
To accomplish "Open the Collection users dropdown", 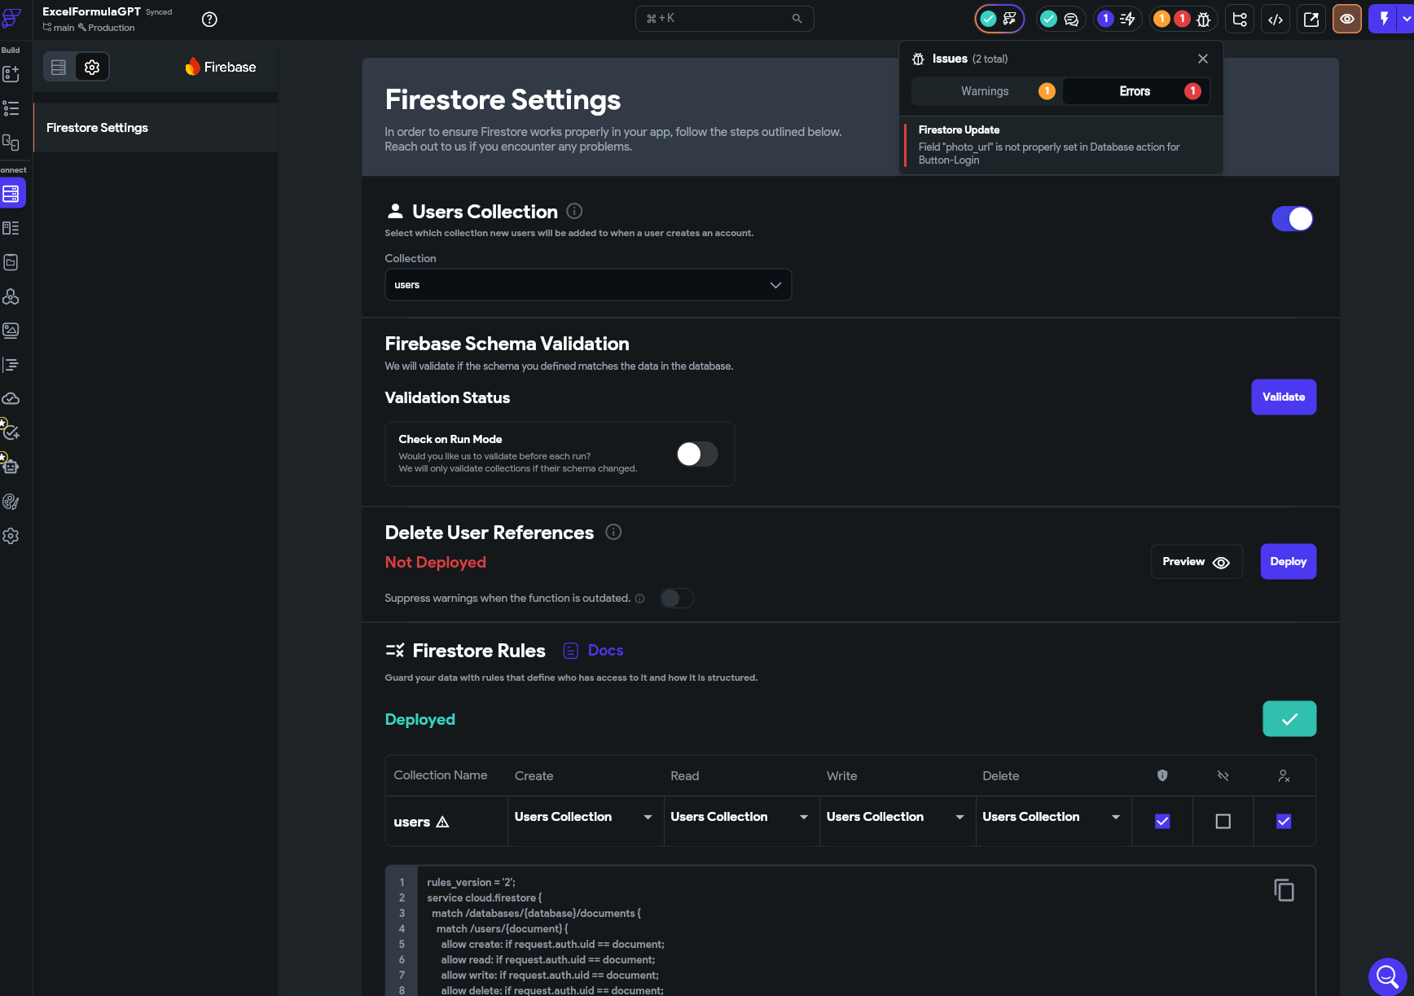I will click(x=588, y=285).
